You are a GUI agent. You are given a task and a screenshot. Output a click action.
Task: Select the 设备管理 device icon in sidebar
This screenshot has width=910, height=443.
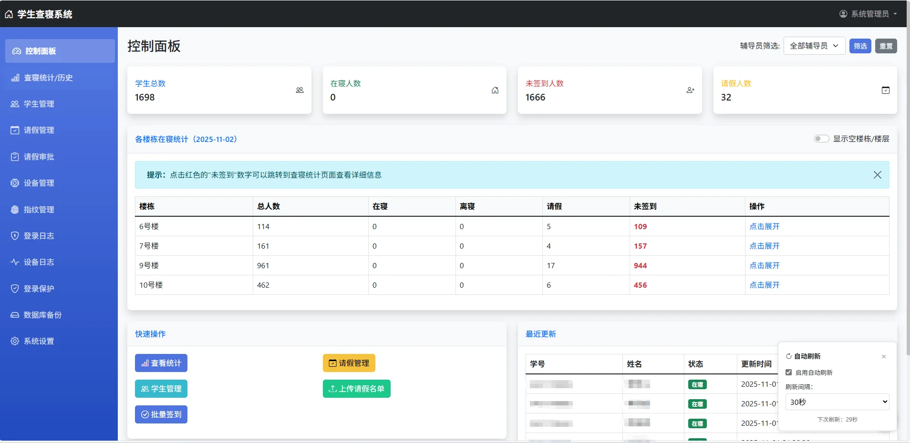tap(15, 183)
